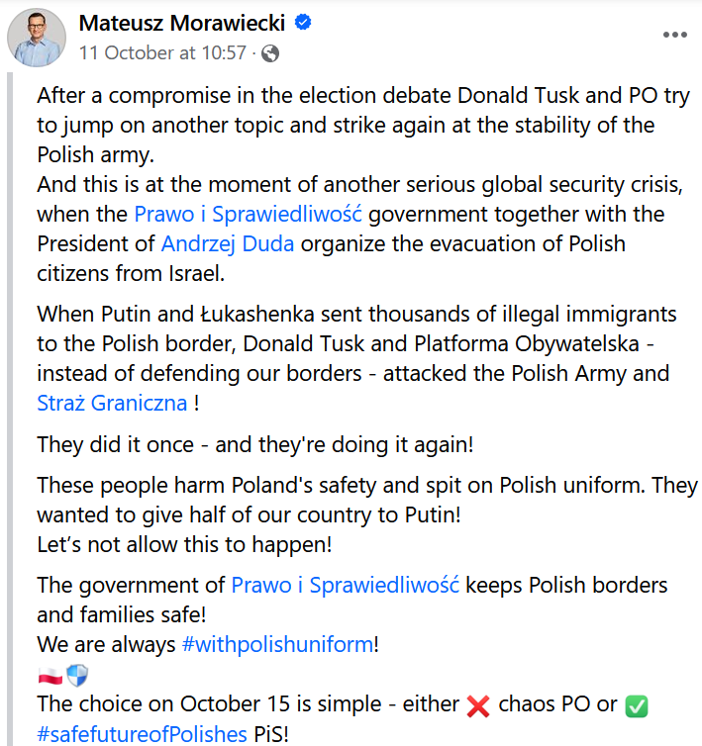Click the blue shield emoji

pos(77,675)
